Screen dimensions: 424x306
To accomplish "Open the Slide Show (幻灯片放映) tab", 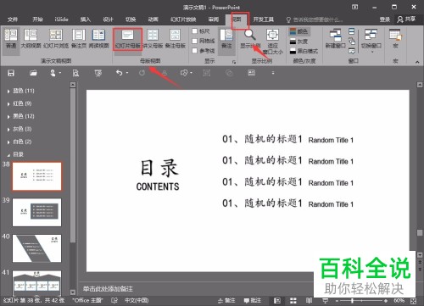I will coord(183,19).
